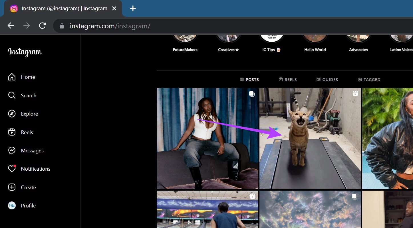Viewport: 413px width, 228px height.
Task: Go back using the browser back arrow
Action: (11, 26)
